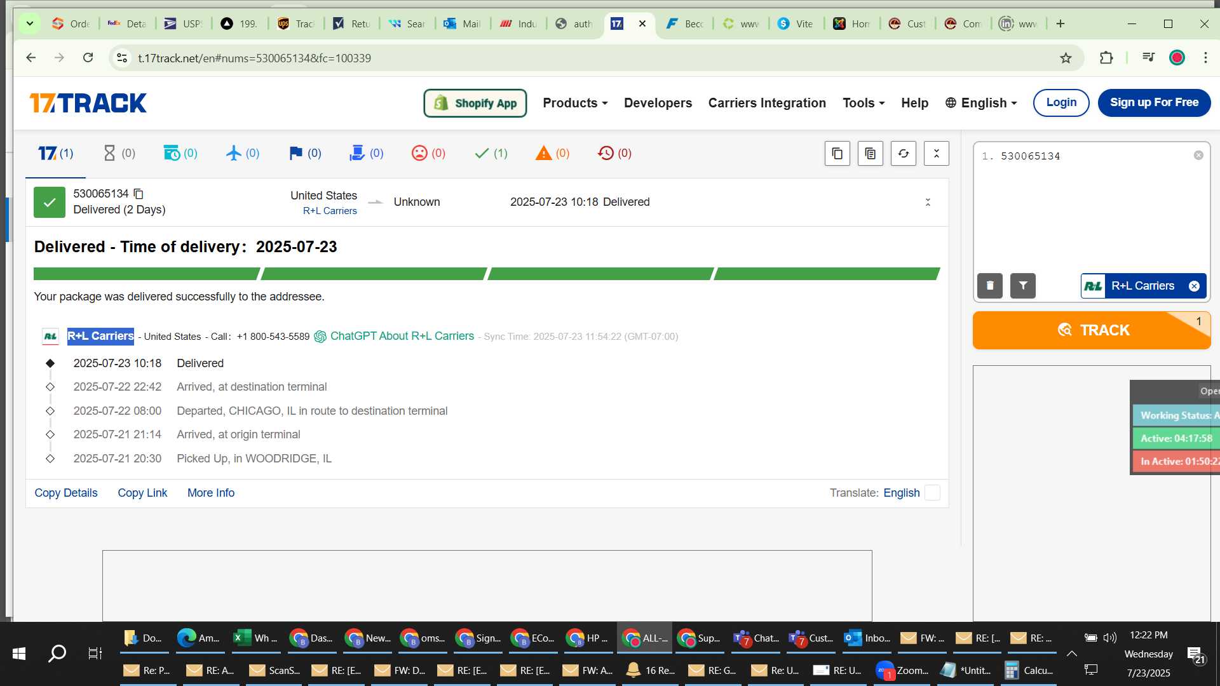This screenshot has height=686, width=1220.
Task: Click Copy Details link
Action: (x=66, y=493)
